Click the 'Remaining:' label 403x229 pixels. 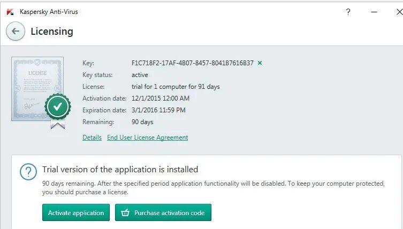(98, 122)
